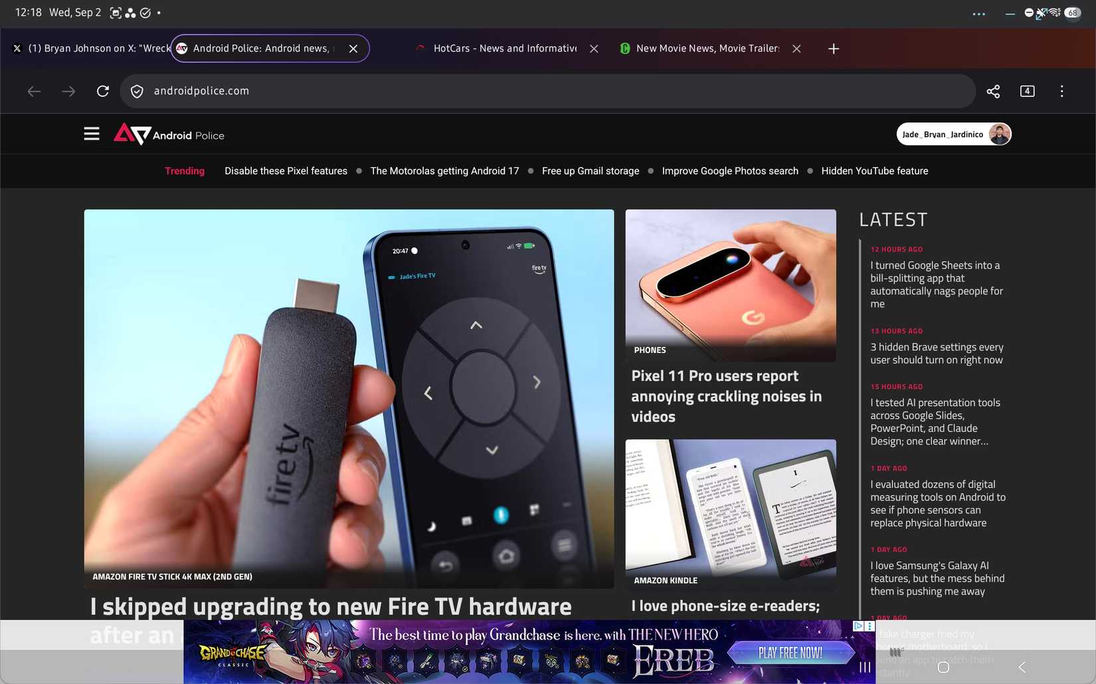Click PLAY FREE NOW on Grandchase ad
This screenshot has width=1096, height=684.
click(x=790, y=653)
